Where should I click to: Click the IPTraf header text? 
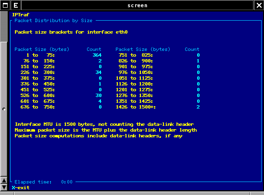pos(21,14)
